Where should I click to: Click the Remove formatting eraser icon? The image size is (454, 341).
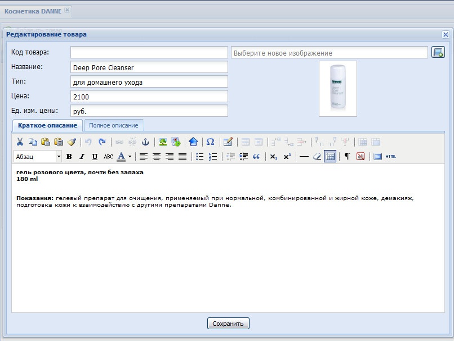pyautogui.click(x=317, y=157)
